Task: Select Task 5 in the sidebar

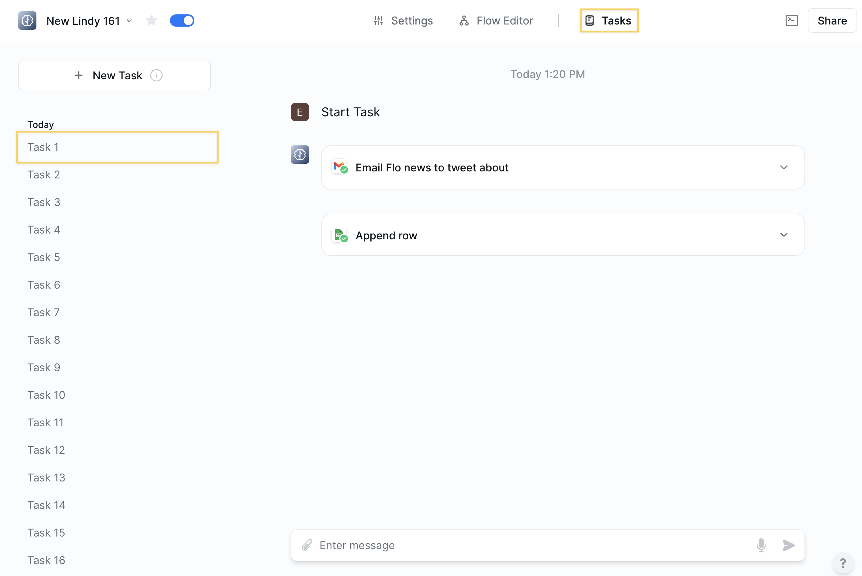Action: 44,257
